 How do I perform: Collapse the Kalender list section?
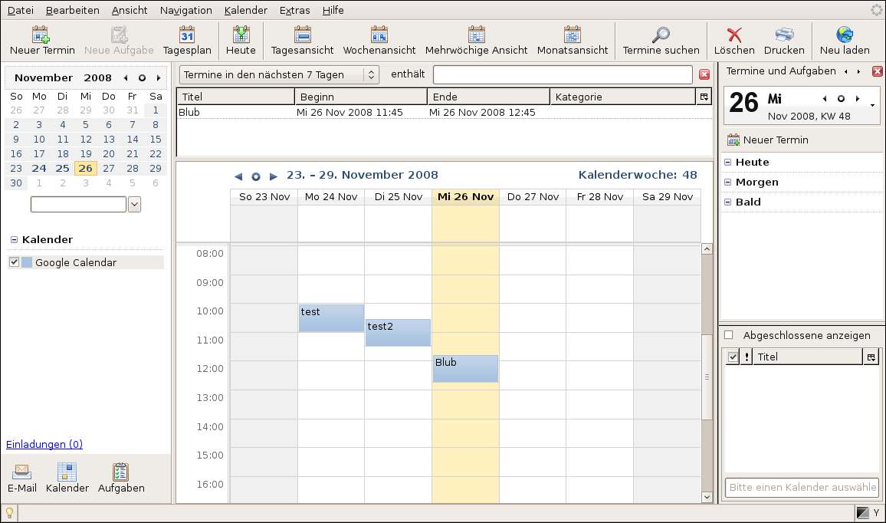point(14,240)
